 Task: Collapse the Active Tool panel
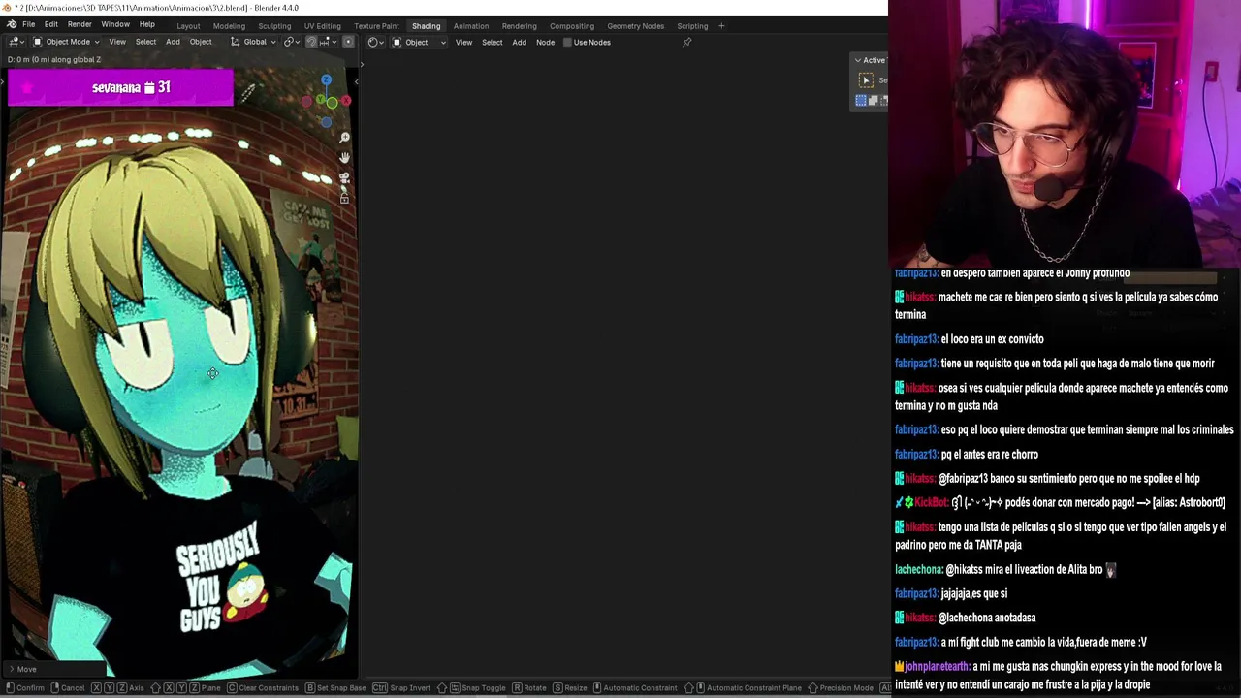(857, 60)
